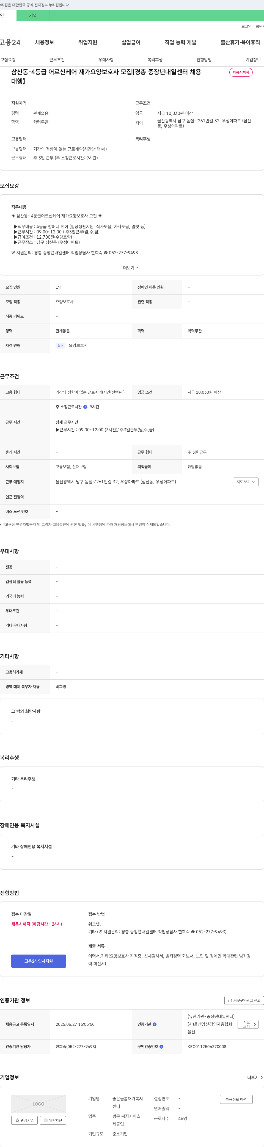Image resolution: width=264 pixels, height=1147 pixels.
Task: Select the 시급 10,030원 이상 wage cell
Action: 204,392
